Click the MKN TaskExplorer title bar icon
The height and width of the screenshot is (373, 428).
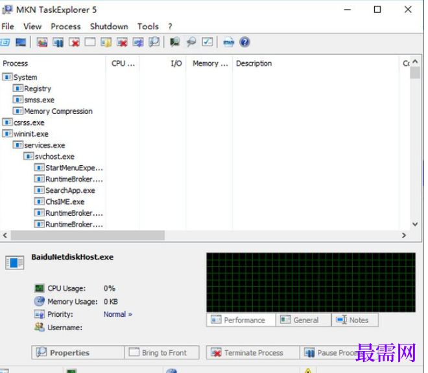click(7, 10)
